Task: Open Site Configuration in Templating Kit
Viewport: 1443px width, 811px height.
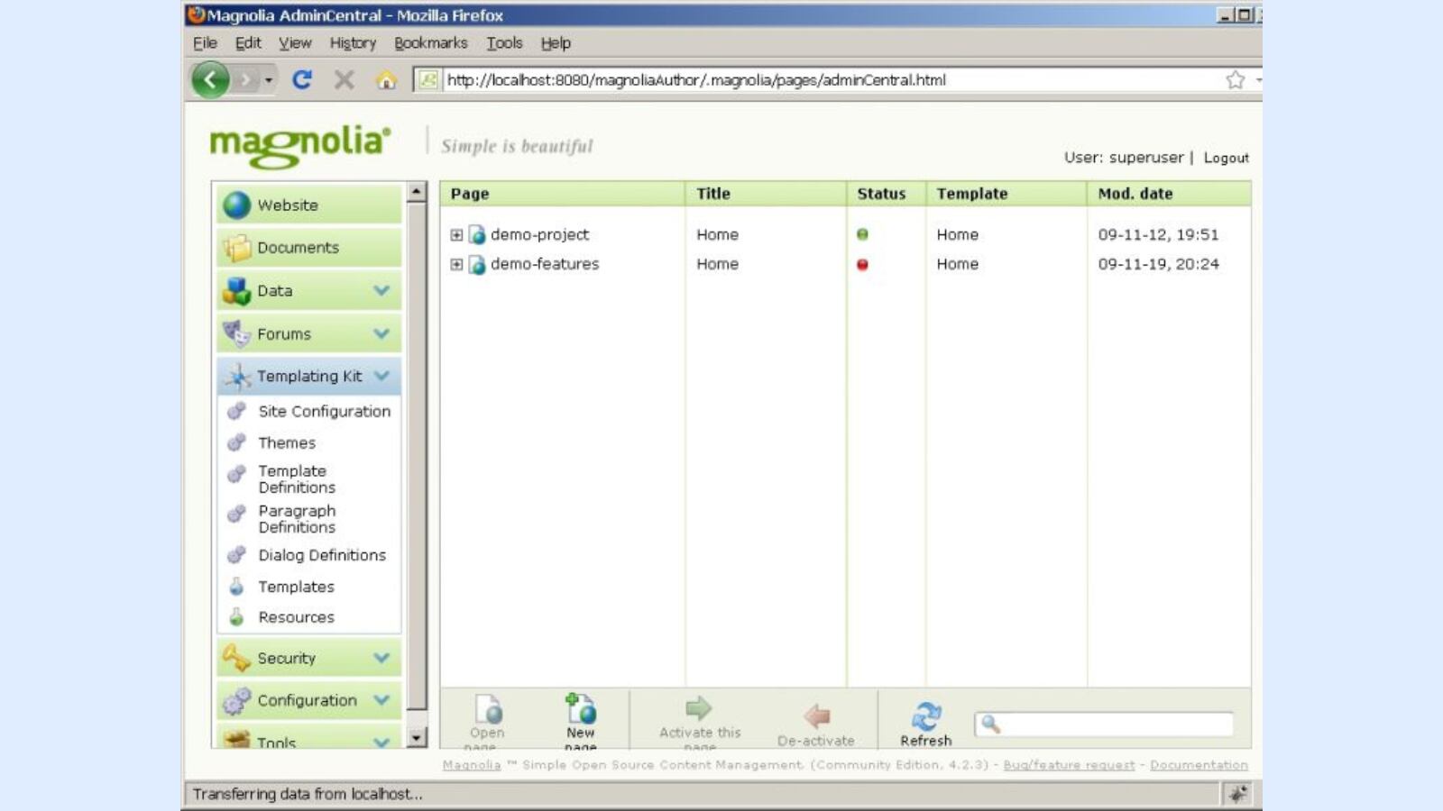Action: 324,411
